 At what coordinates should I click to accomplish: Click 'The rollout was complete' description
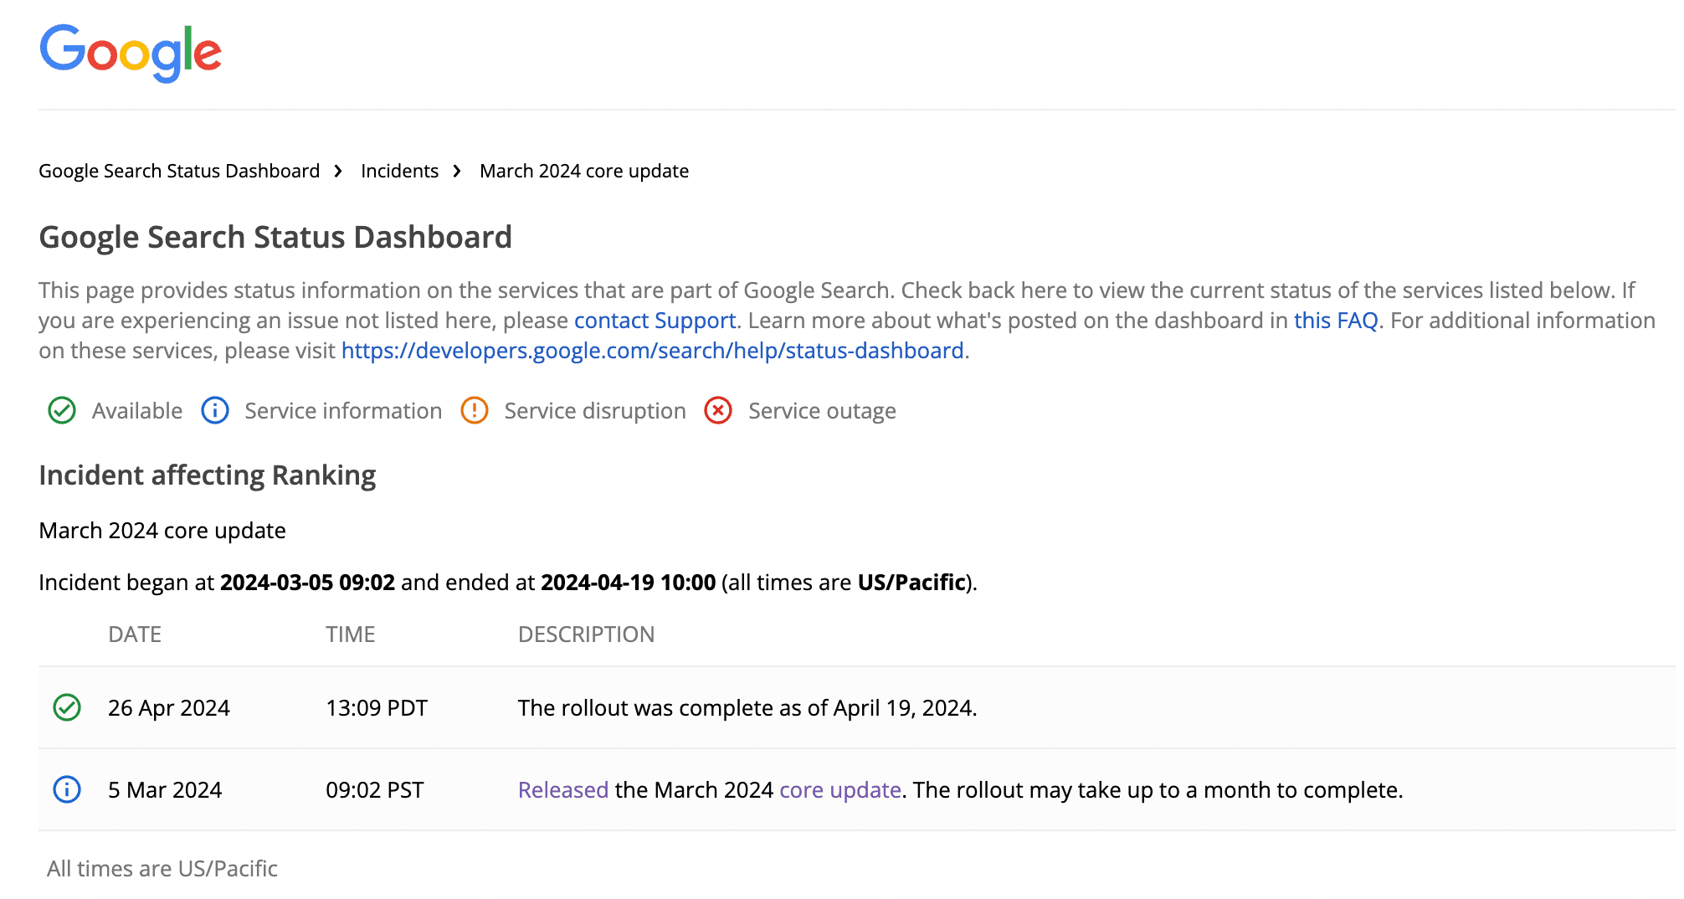click(747, 708)
